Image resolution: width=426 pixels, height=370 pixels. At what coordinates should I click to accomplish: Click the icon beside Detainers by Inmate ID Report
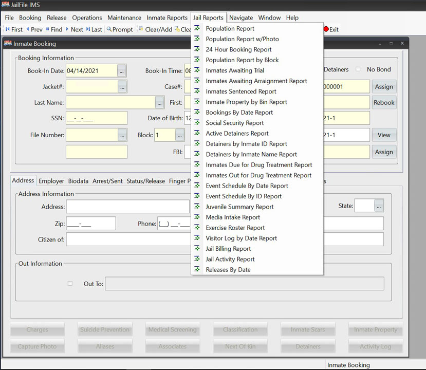pyautogui.click(x=197, y=143)
